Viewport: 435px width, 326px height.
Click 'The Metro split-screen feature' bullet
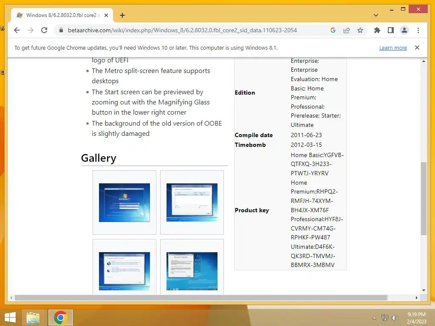coord(151,76)
